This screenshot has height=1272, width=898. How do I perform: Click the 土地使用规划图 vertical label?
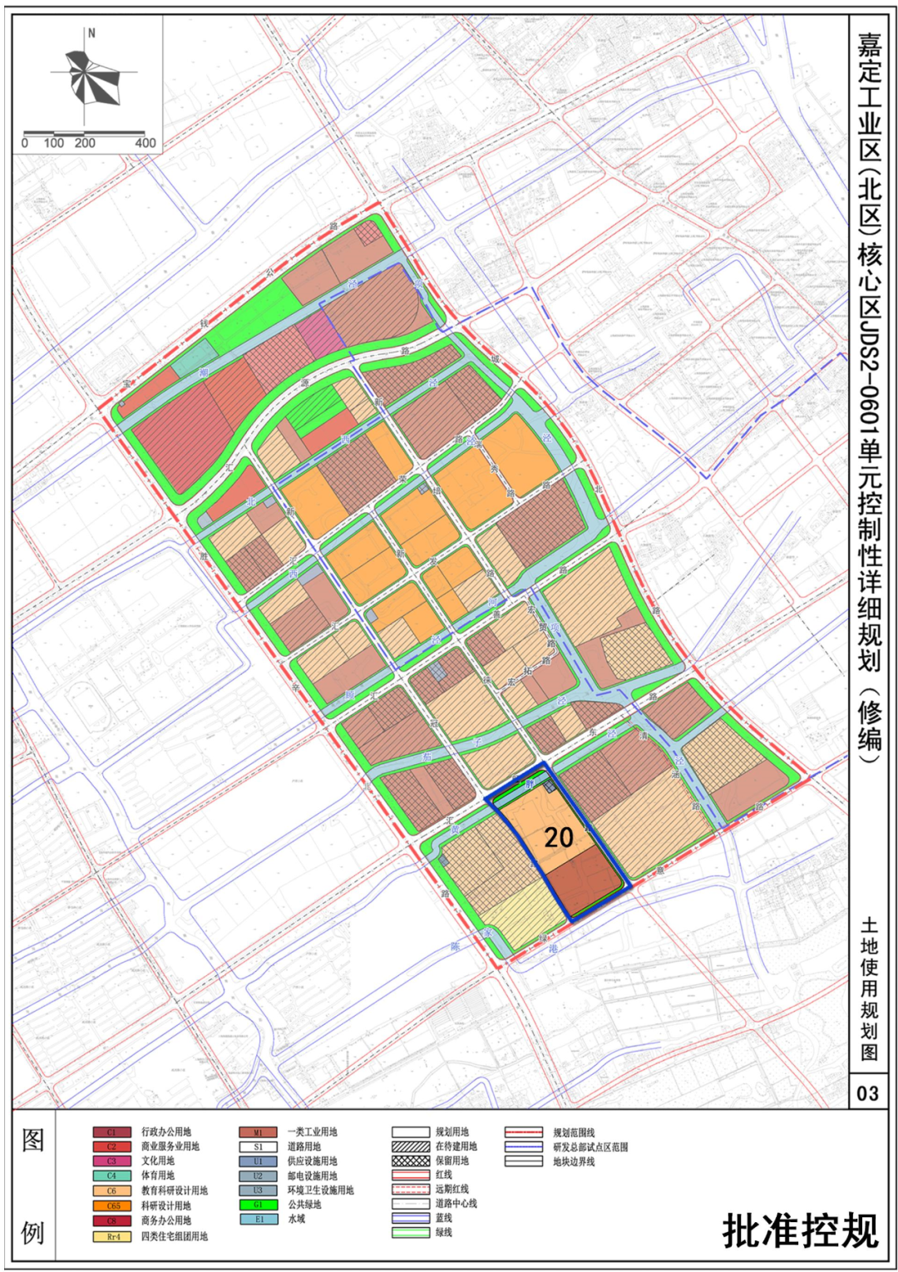click(x=869, y=989)
